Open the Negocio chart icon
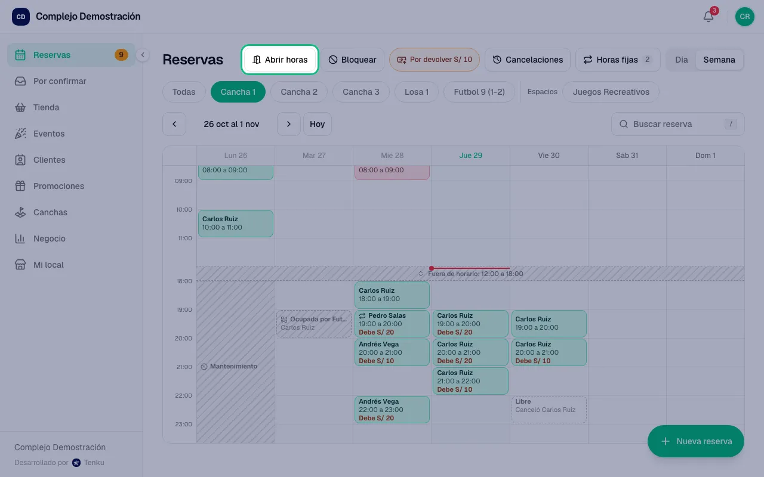The image size is (764, 477). click(20, 238)
